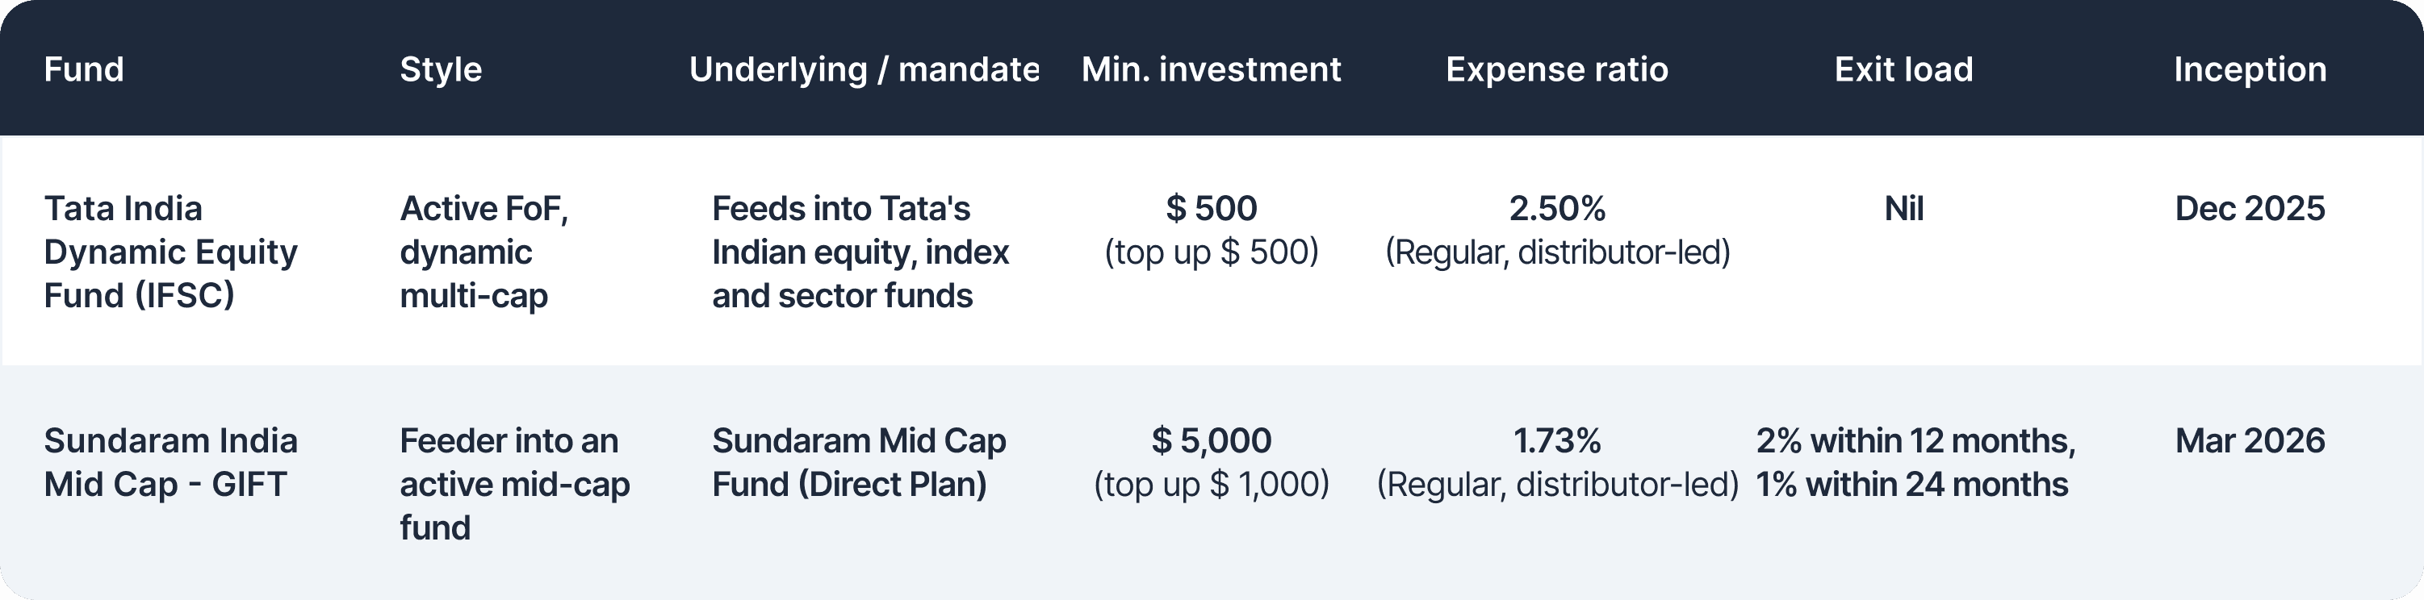Select the Exit load column header
2424x600 pixels.
[x=1903, y=69]
